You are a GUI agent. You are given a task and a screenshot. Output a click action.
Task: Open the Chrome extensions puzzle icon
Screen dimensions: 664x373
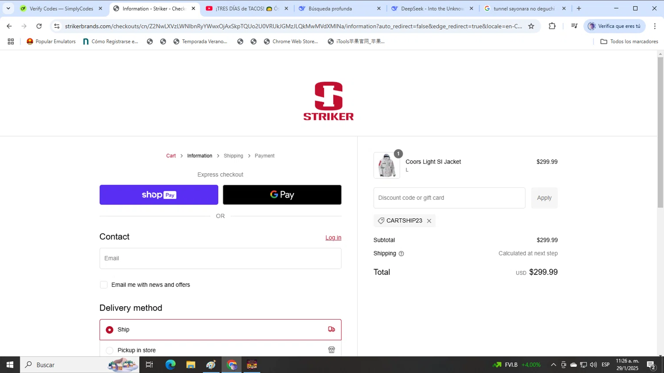[552, 26]
